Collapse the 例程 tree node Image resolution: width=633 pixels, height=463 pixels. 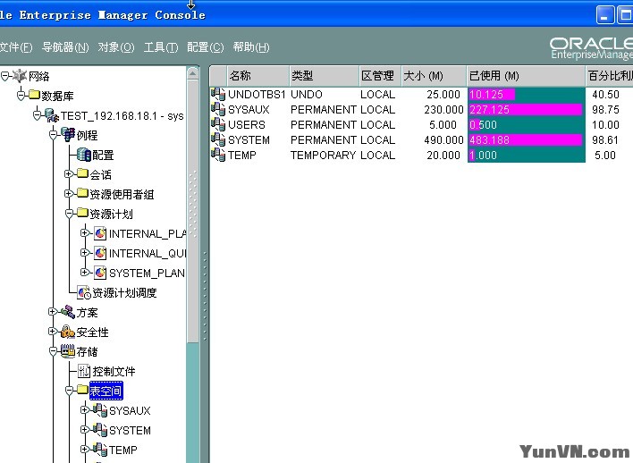[54, 135]
